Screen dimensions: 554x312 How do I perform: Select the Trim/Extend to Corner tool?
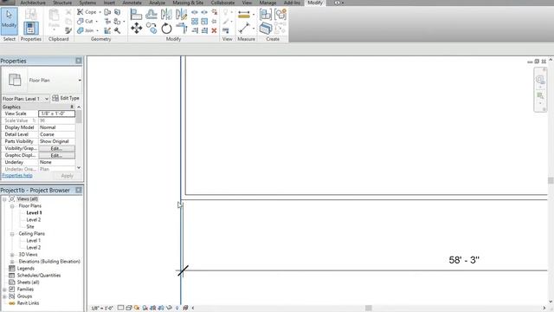pyautogui.click(x=181, y=29)
